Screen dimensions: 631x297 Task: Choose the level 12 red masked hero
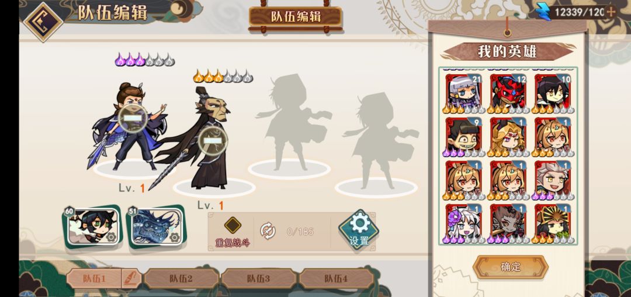point(508,94)
